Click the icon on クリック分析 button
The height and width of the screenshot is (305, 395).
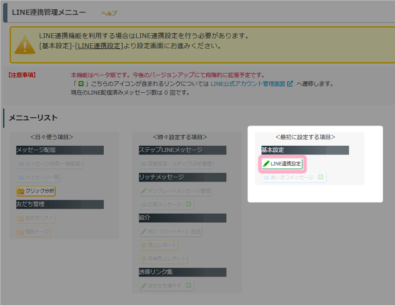21,191
